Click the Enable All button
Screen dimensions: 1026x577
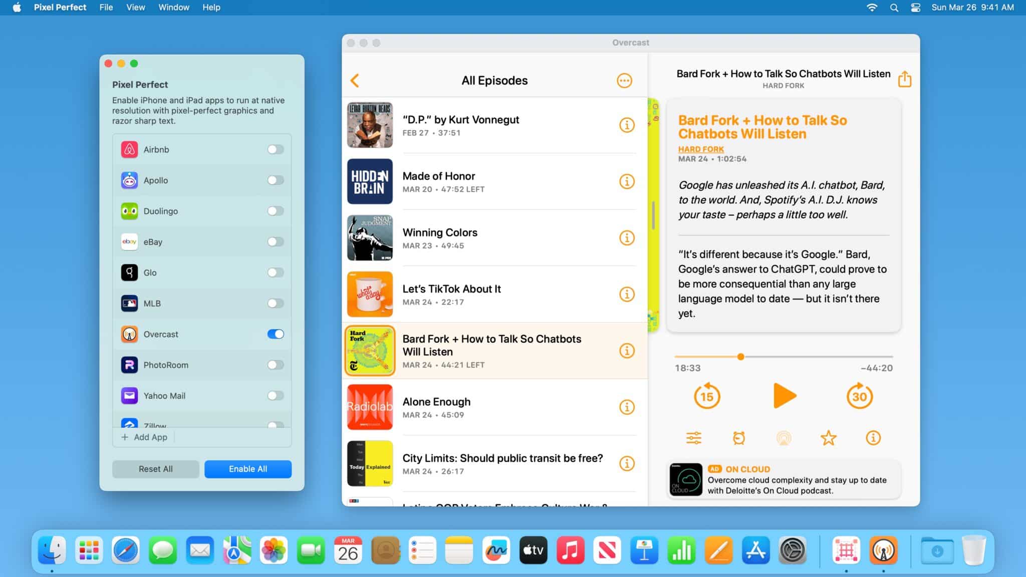[x=248, y=469]
